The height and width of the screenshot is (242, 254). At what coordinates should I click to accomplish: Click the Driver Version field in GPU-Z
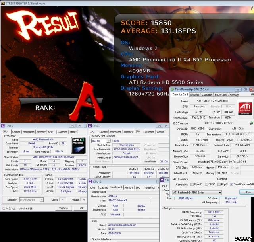pyautogui.click(x=222, y=162)
